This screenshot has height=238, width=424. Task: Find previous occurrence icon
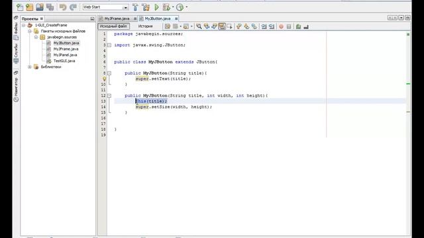[207, 26]
